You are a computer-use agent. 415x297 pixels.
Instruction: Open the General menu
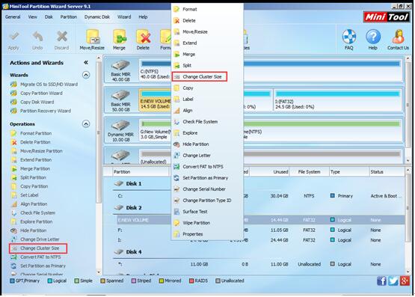click(x=13, y=17)
